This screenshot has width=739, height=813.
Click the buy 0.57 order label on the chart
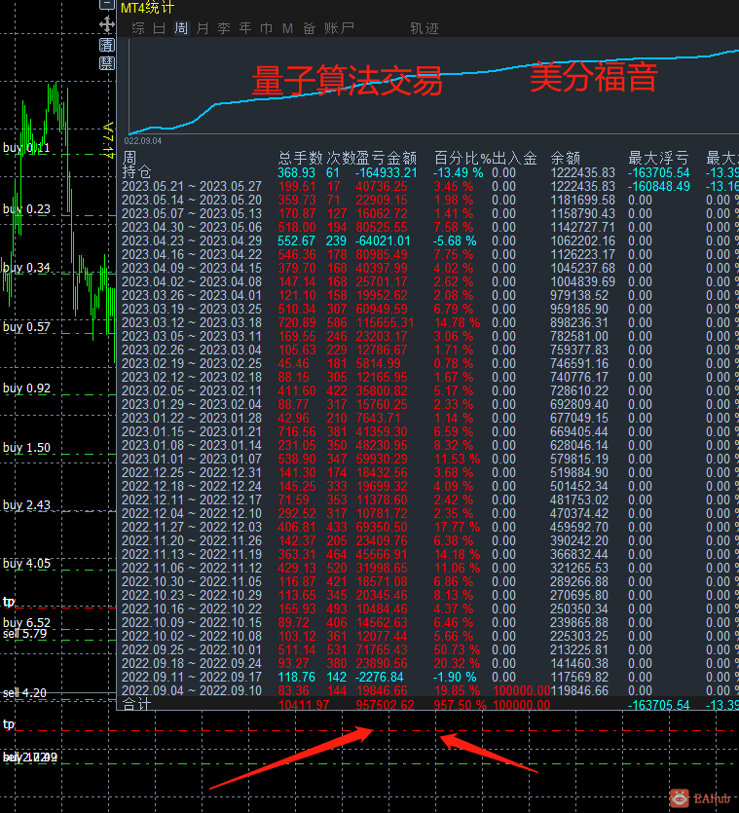[26, 326]
